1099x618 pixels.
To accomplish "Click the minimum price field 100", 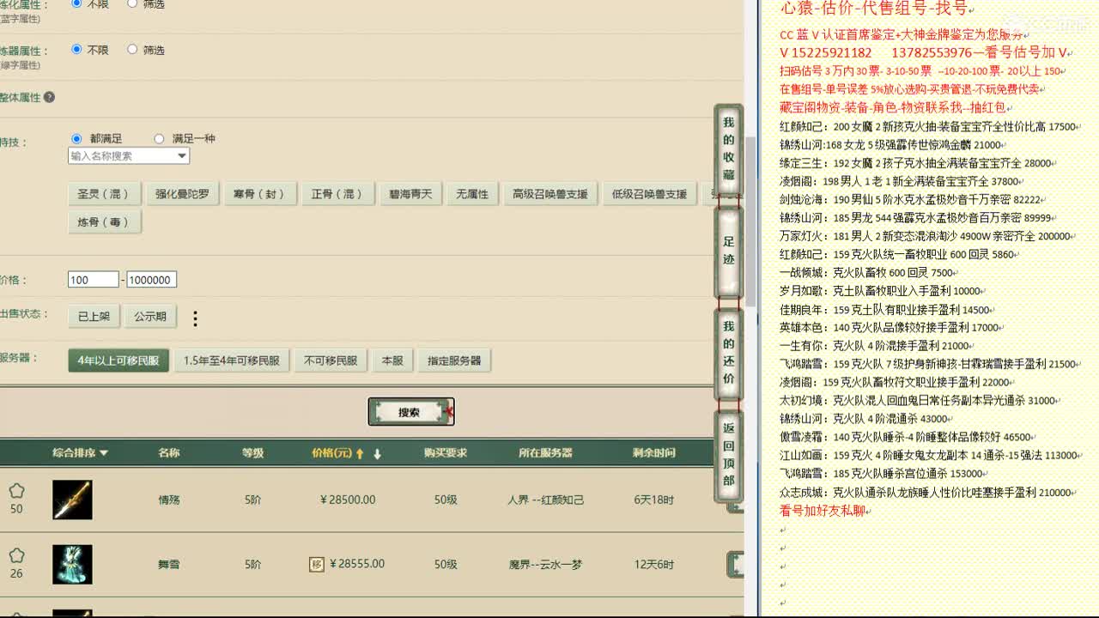I will click(94, 280).
